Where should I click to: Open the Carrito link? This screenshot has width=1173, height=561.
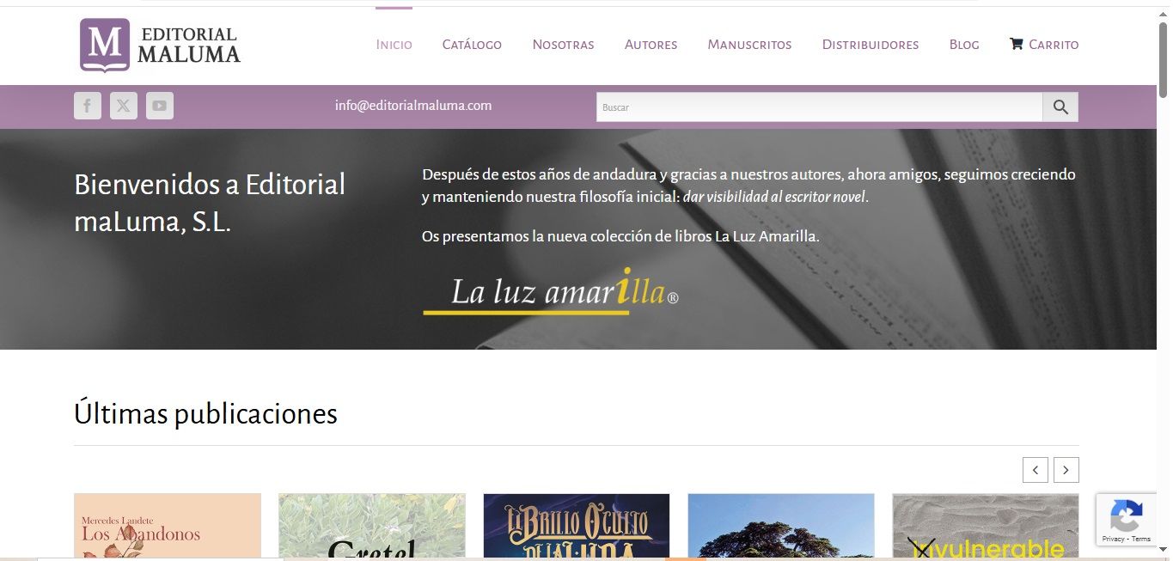point(1054,44)
